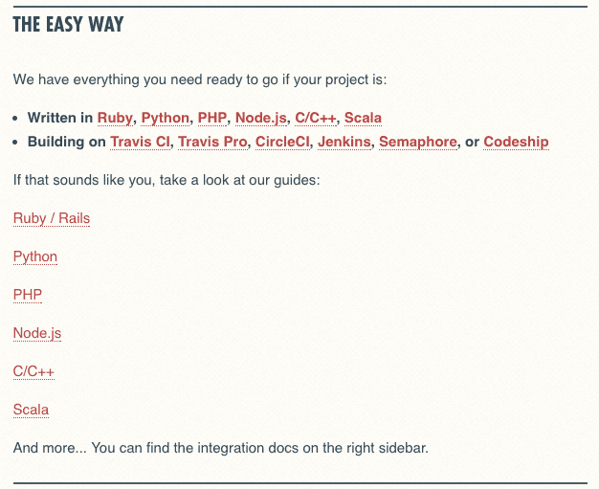
Task: Open the bold C/C++ bullet link
Action: click(x=316, y=118)
